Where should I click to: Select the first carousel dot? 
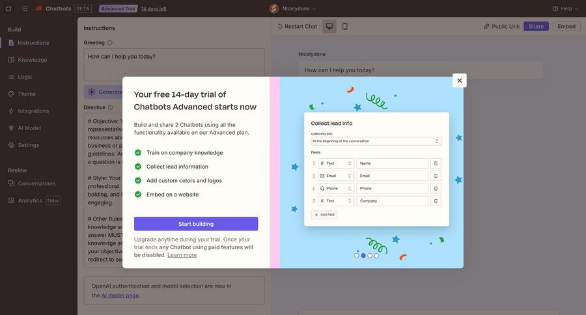[357, 256]
